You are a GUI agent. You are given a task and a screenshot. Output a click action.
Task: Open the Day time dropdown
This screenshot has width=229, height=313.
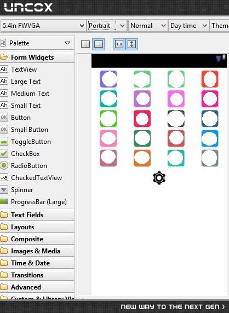188,26
